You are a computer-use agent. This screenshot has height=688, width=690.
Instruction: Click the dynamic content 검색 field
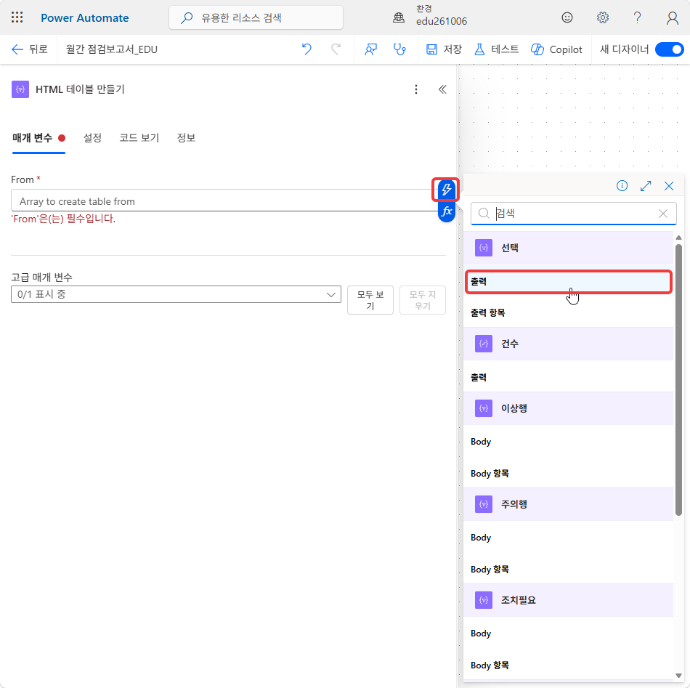click(x=573, y=214)
